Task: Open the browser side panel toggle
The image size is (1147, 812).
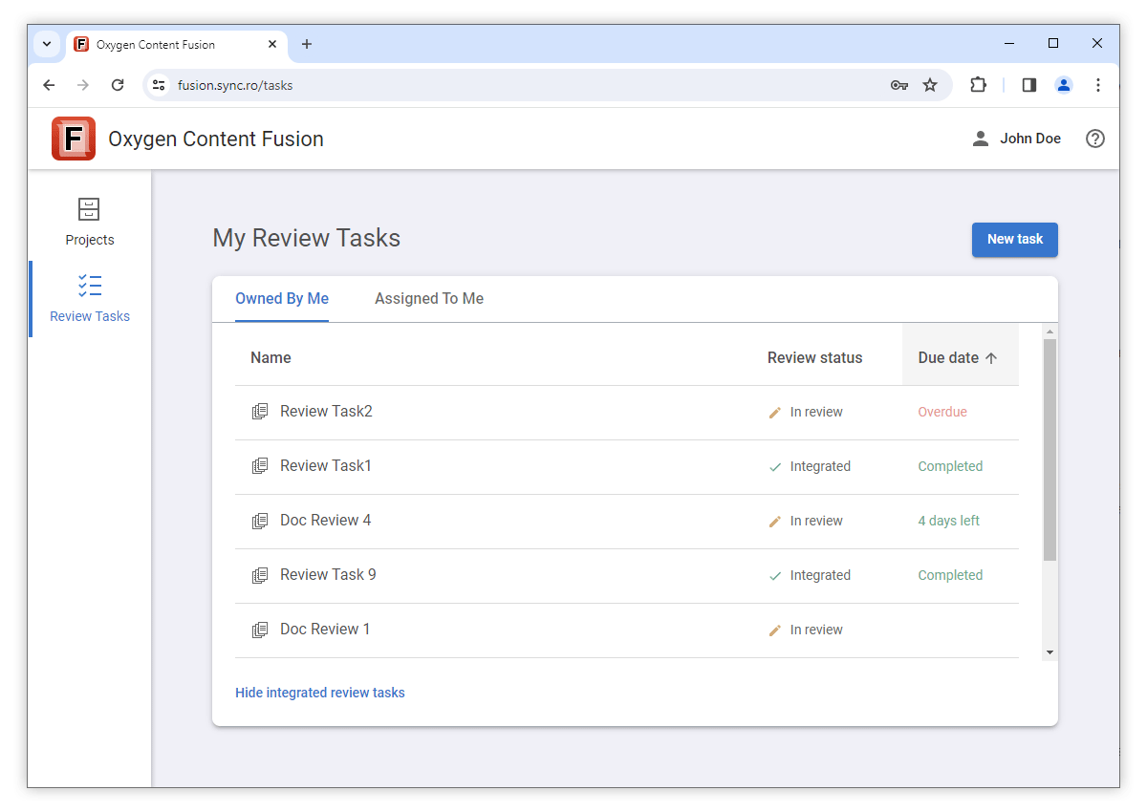Action: pos(1028,85)
